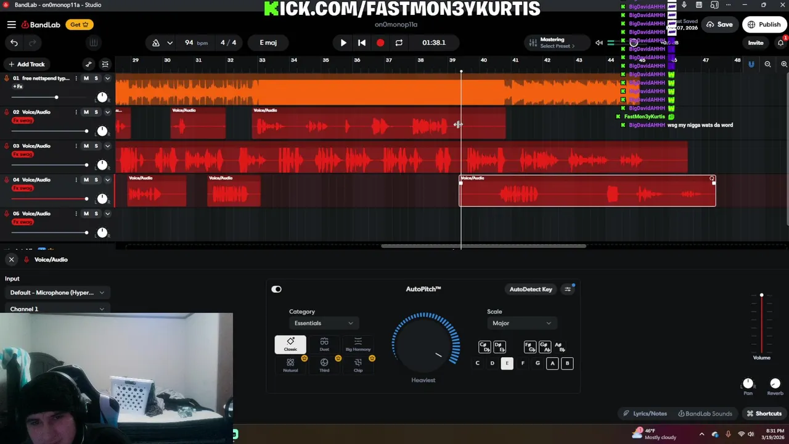Close the Voice/Audio bottom panel

pyautogui.click(x=11, y=260)
